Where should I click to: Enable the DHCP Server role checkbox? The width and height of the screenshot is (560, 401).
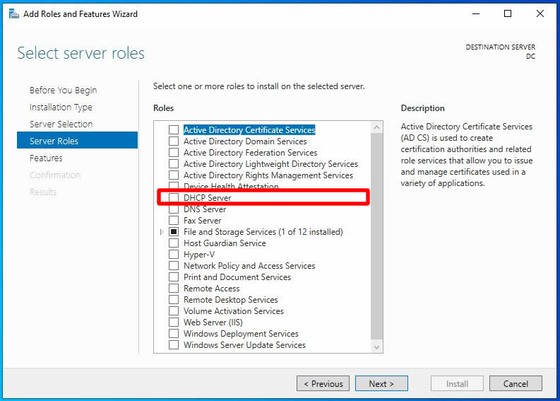[x=174, y=198]
